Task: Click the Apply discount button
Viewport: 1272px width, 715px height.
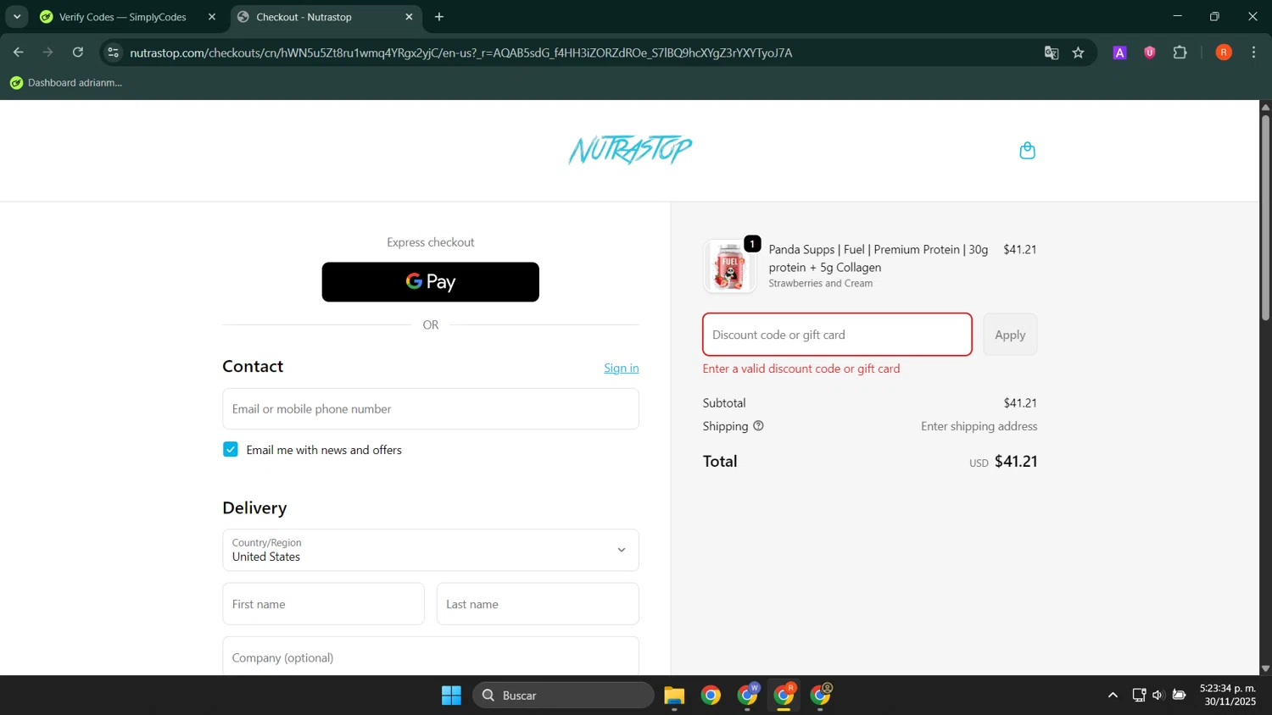Action: click(x=1010, y=335)
